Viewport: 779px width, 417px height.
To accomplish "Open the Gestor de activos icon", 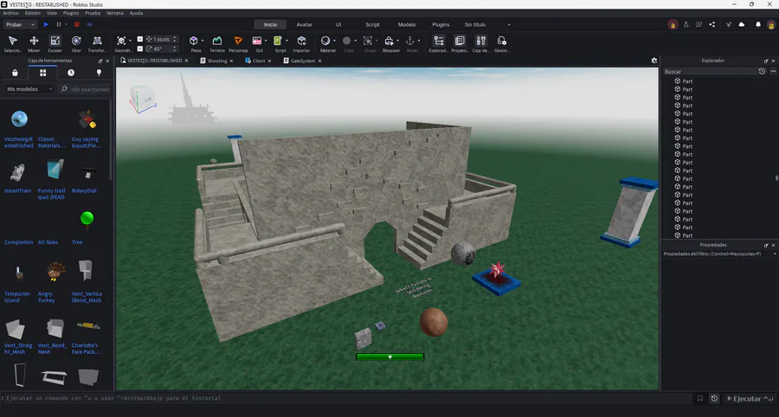I will click(502, 43).
